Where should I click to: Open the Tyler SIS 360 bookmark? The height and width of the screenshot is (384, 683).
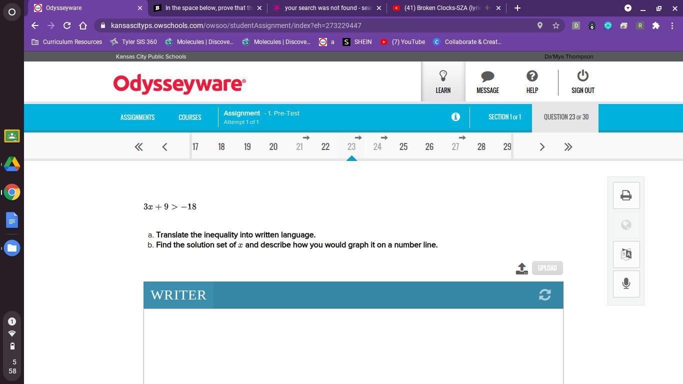pos(133,42)
